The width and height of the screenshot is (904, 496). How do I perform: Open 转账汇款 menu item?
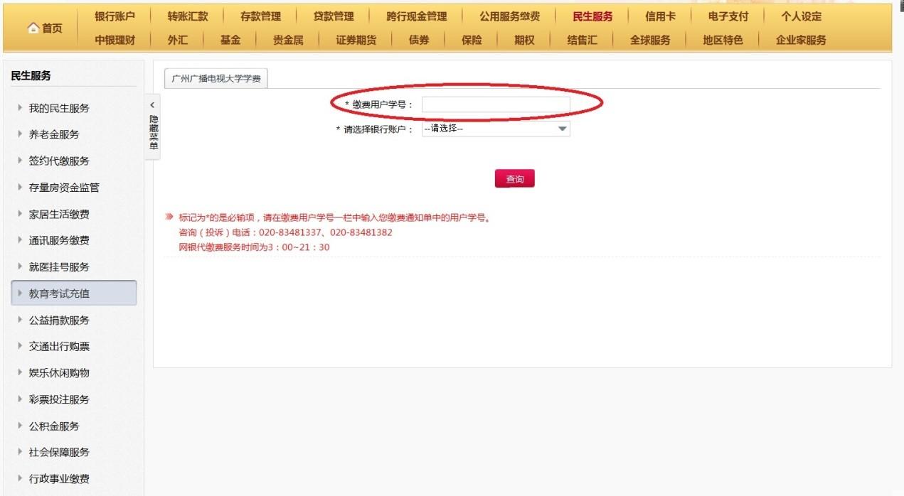(x=188, y=16)
